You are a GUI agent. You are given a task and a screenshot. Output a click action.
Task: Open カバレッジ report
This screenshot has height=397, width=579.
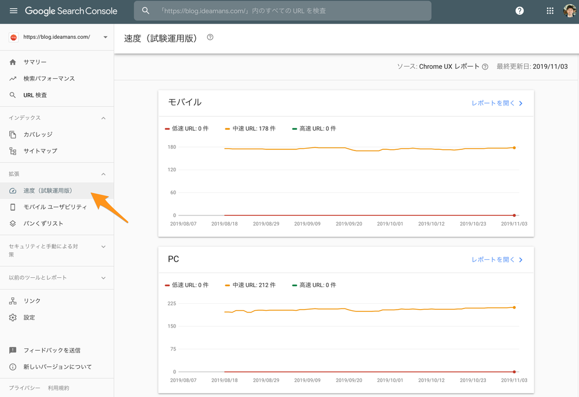point(38,134)
